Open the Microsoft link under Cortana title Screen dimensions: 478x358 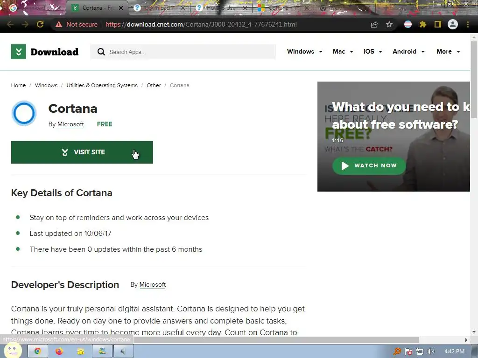tap(70, 124)
